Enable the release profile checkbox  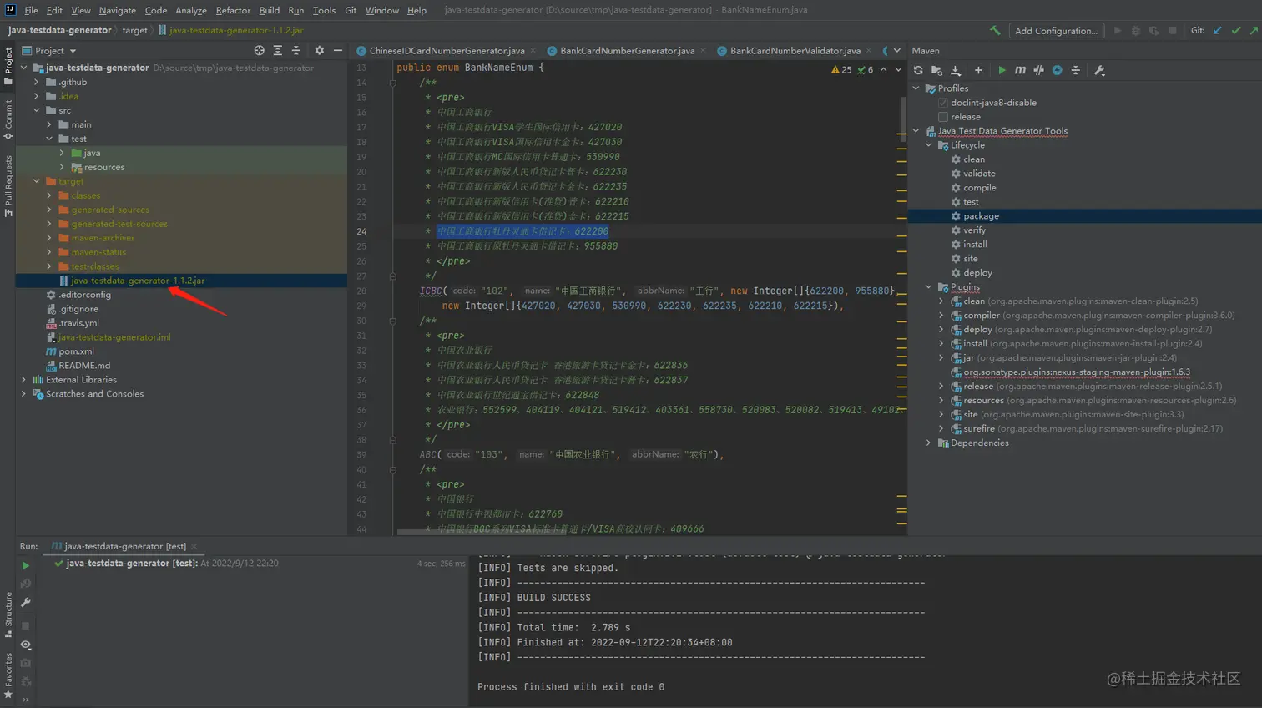point(943,117)
